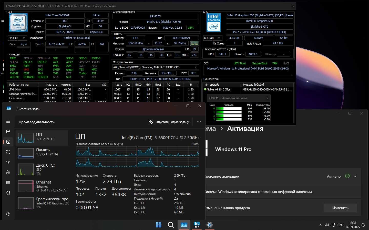Open the Users icon in Task Manager sidebar
Screen dimensions: 369x230
pos(8,172)
